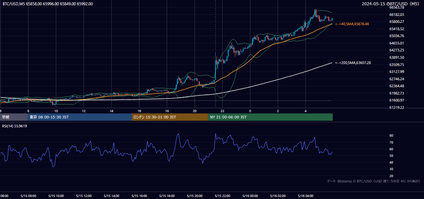This screenshot has width=424, height=199.
Task: Click the price axis value 66563.78
Action: pyautogui.click(x=396, y=7)
